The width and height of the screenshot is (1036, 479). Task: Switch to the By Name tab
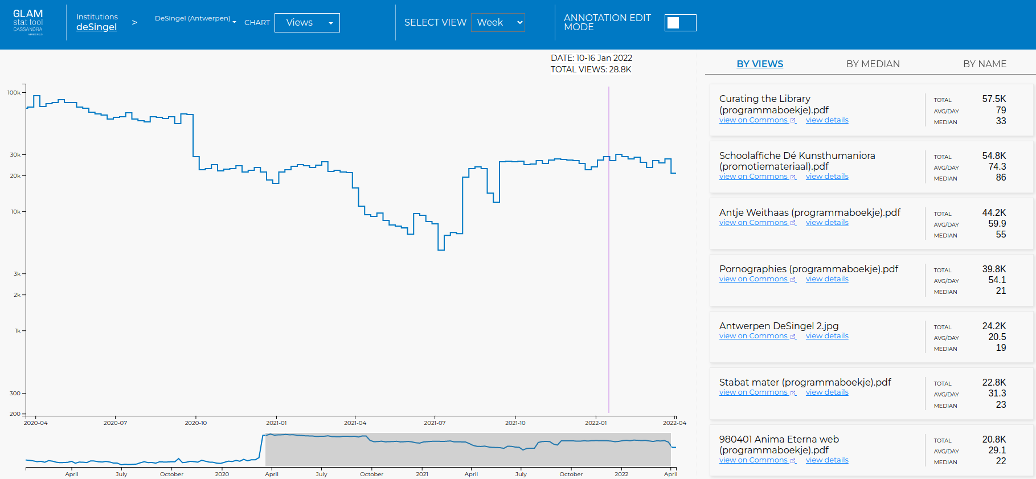point(984,64)
